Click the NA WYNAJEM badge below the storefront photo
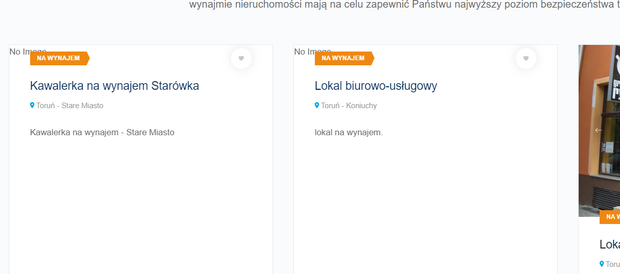620x274 pixels. [x=611, y=217]
